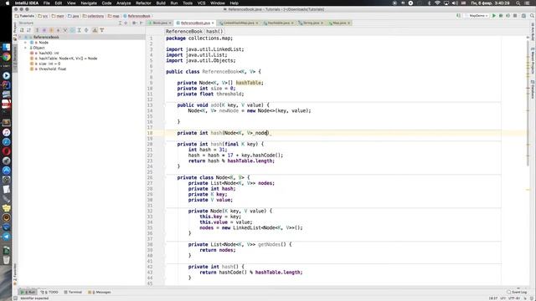Place cursor on line 18 hash declaration
The height and width of the screenshot is (301, 536).
pyautogui.click(x=224, y=133)
